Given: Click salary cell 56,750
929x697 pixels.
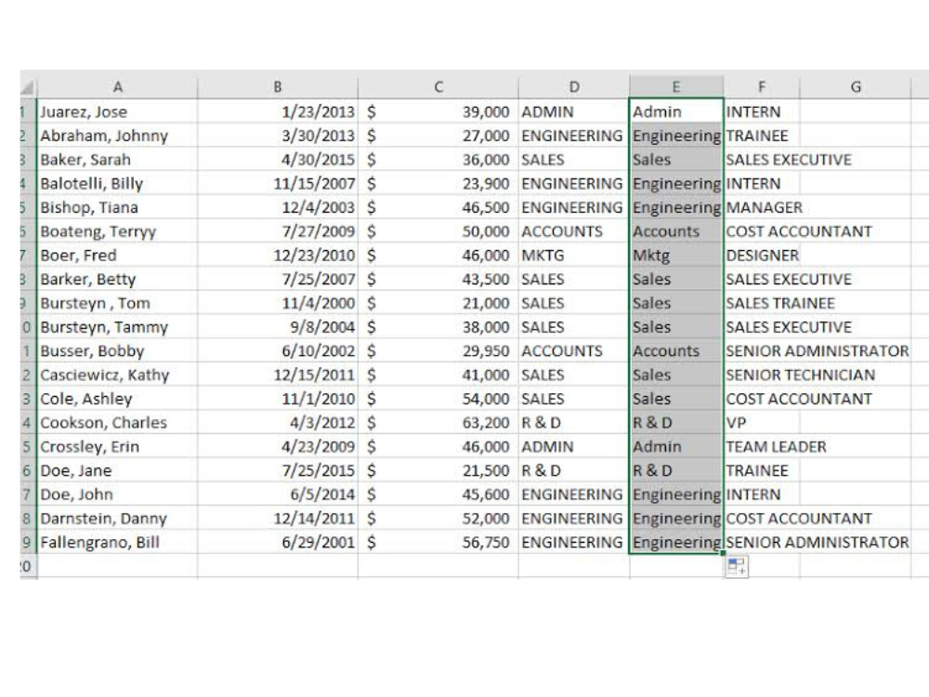Looking at the screenshot, I should coord(438,542).
